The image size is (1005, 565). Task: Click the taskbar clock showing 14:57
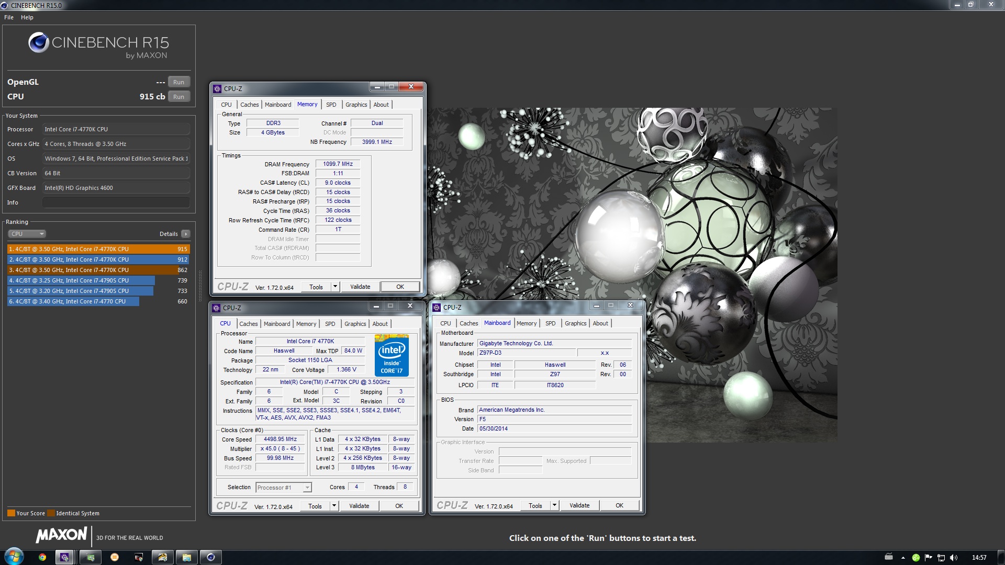coord(979,558)
